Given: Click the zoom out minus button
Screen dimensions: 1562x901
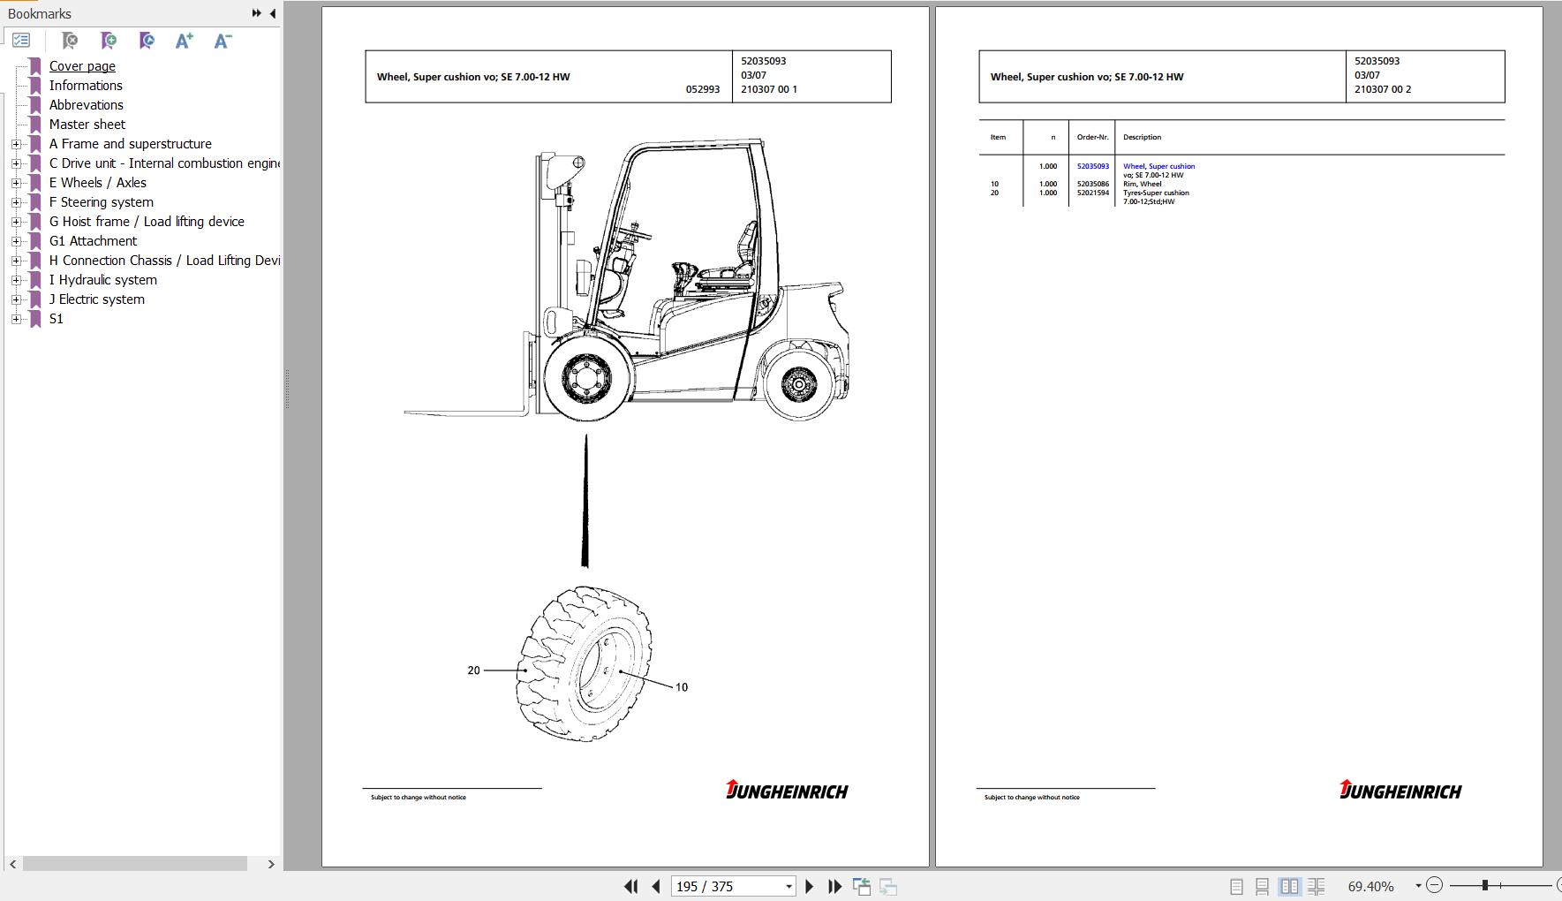Looking at the screenshot, I should tap(1435, 885).
